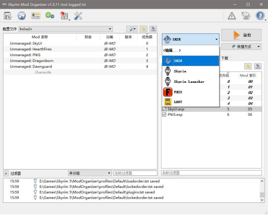Choose the FNIS red F entry
This screenshot has width=268, height=216.
tap(190, 92)
